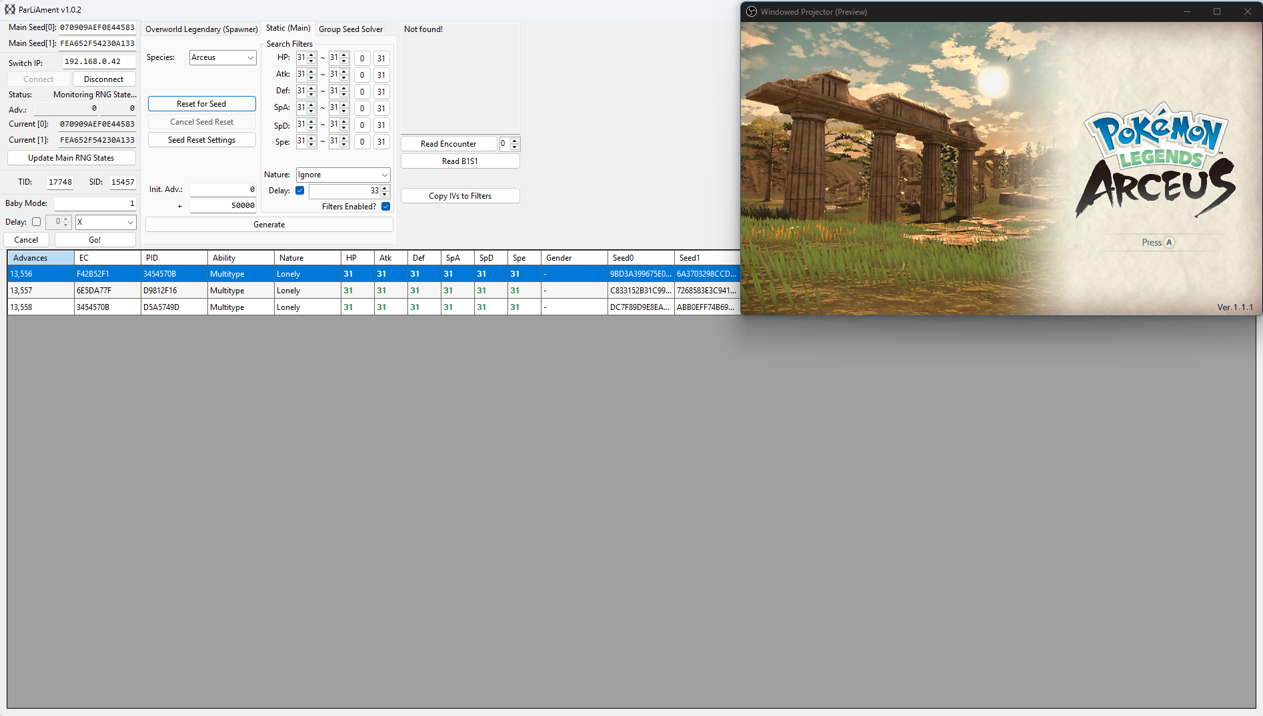Open the Nature dropdown showing Ignore
This screenshot has height=716, width=1263.
(343, 175)
